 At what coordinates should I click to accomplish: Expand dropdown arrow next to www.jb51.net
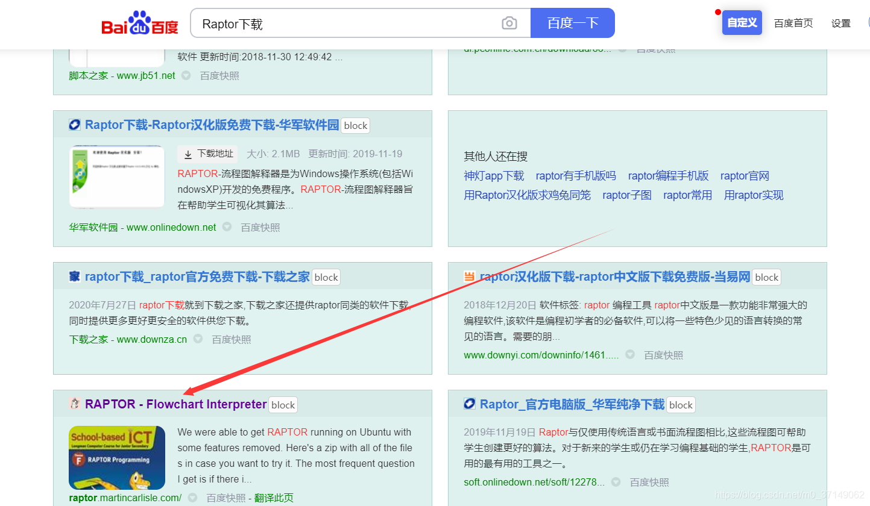[186, 75]
